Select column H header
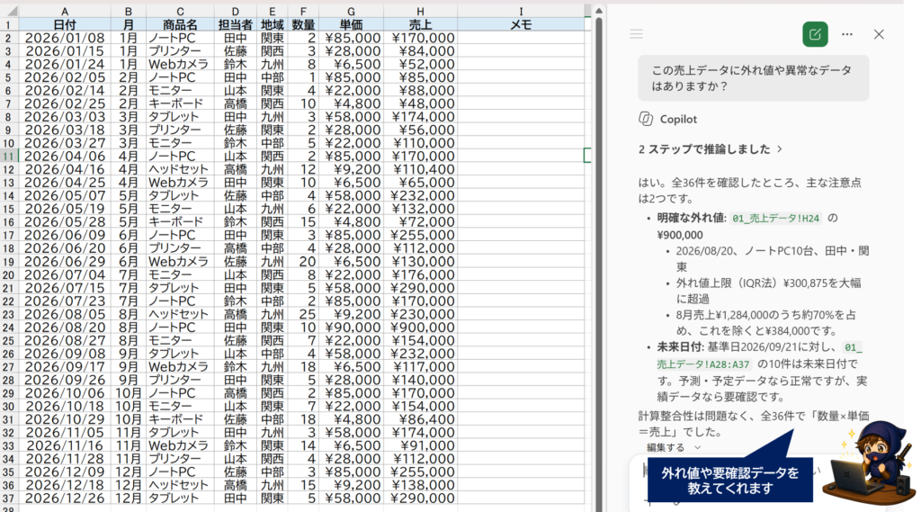Screen dimensions: 921x512 click(420, 11)
